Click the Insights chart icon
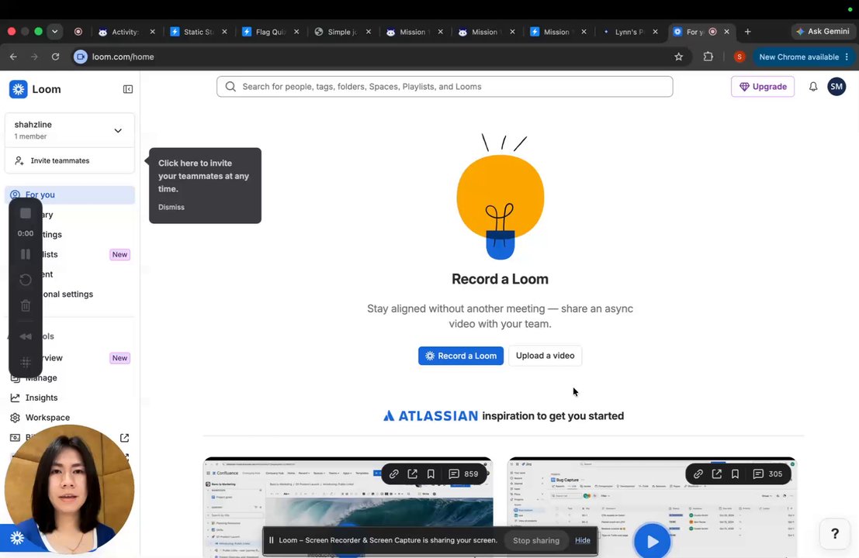The image size is (859, 558). pyautogui.click(x=15, y=398)
